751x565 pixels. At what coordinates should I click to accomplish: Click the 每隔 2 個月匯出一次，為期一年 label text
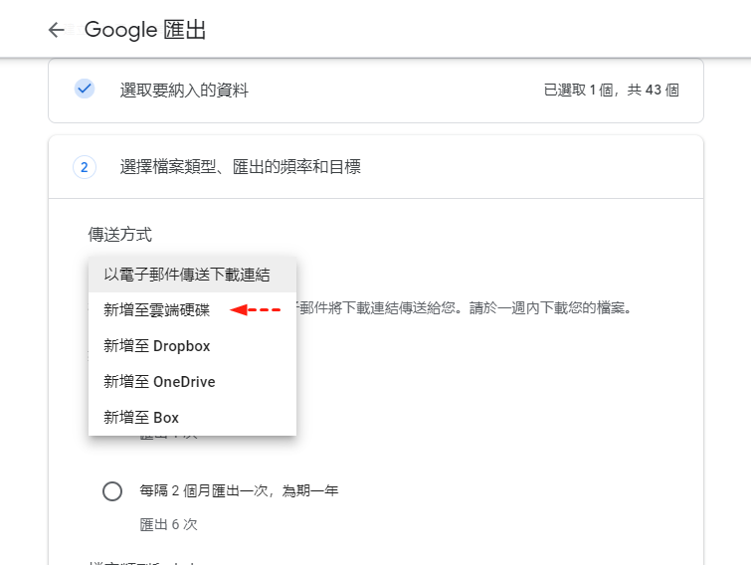[x=239, y=490]
